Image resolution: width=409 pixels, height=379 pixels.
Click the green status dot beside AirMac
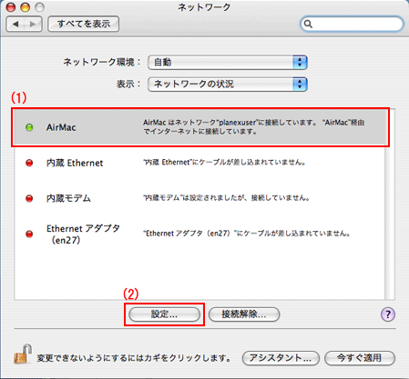point(29,127)
